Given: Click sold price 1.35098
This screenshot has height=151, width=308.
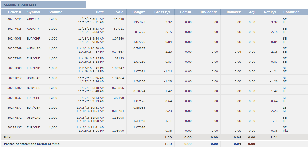Looking at the screenshot, I should tap(118, 118).
